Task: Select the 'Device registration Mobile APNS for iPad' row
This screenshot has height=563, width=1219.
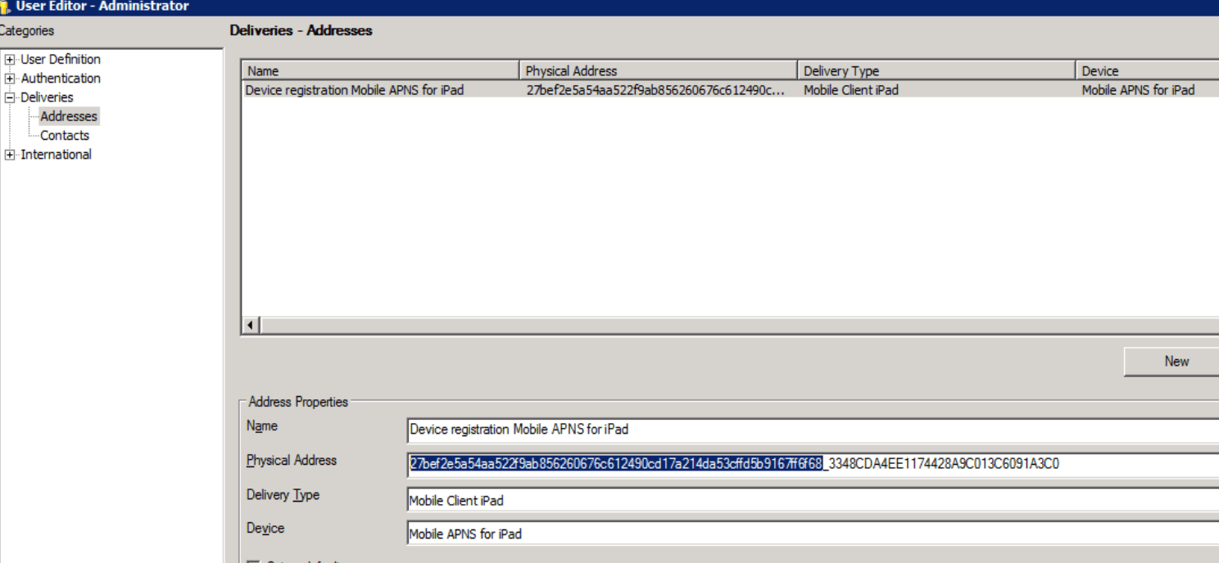Action: point(730,90)
